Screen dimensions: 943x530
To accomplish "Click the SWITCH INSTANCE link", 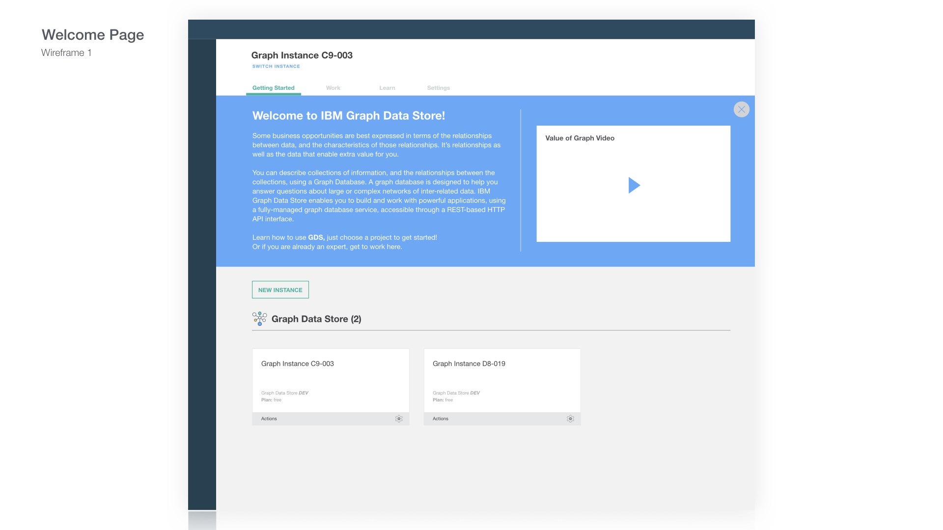I will click(x=276, y=66).
